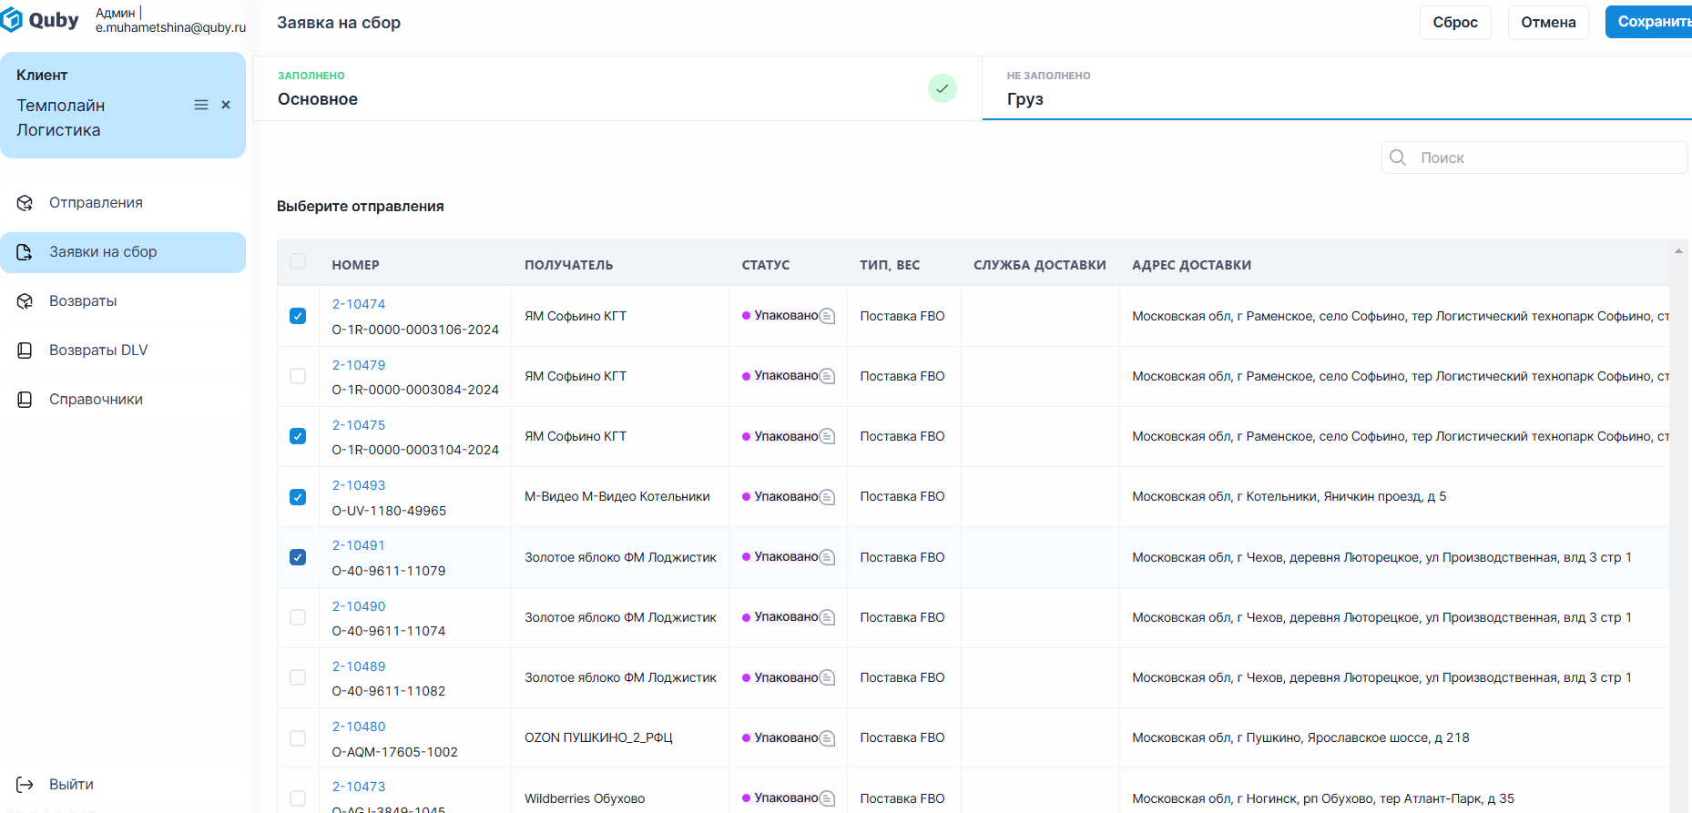1692x813 pixels.
Task: Open shipment link 2-10490
Action: [359, 606]
